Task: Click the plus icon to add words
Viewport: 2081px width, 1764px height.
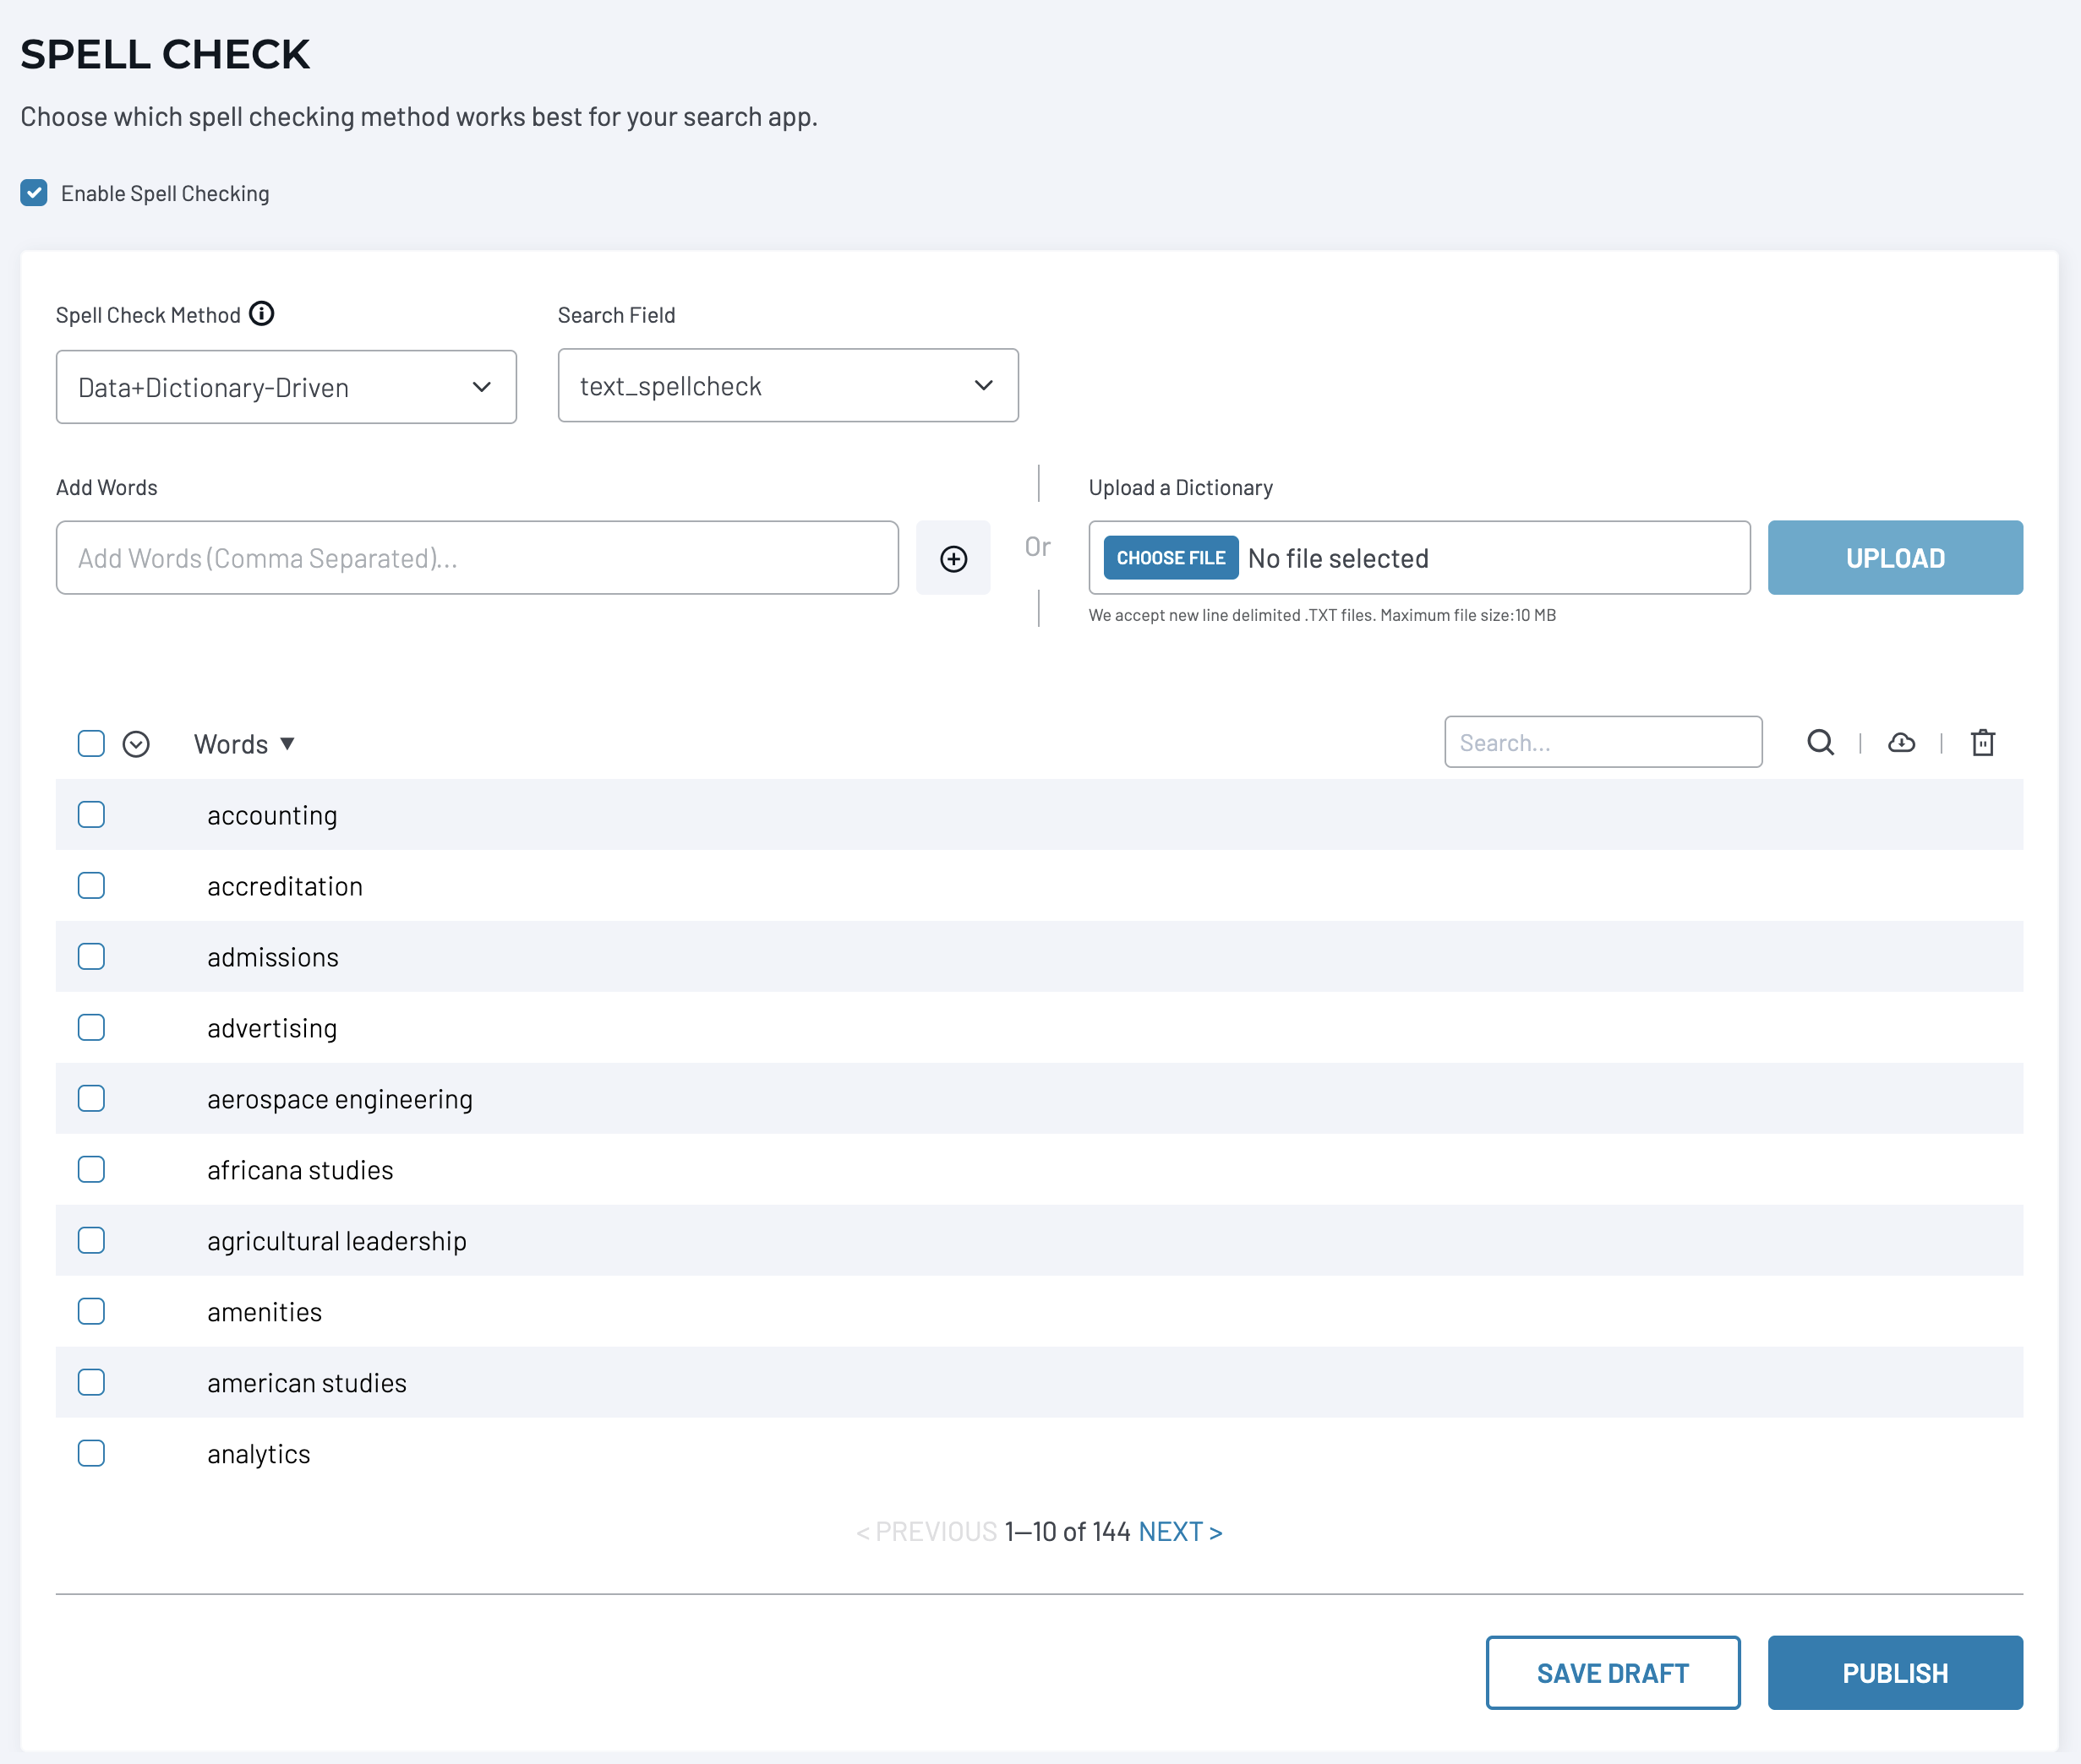Action: pos(953,558)
